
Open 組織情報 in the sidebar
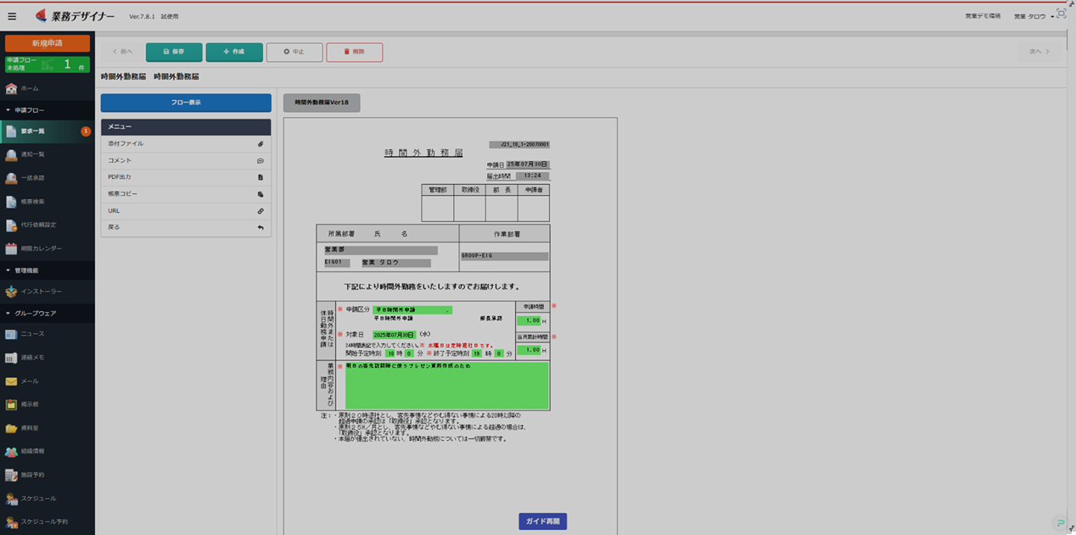[48, 451]
